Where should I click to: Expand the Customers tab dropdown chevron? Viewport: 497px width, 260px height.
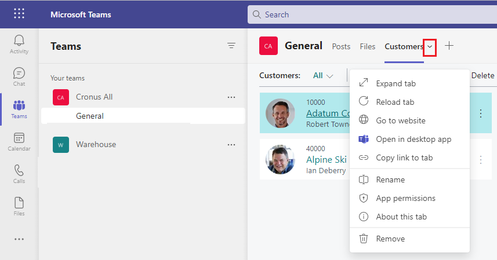pyautogui.click(x=430, y=47)
